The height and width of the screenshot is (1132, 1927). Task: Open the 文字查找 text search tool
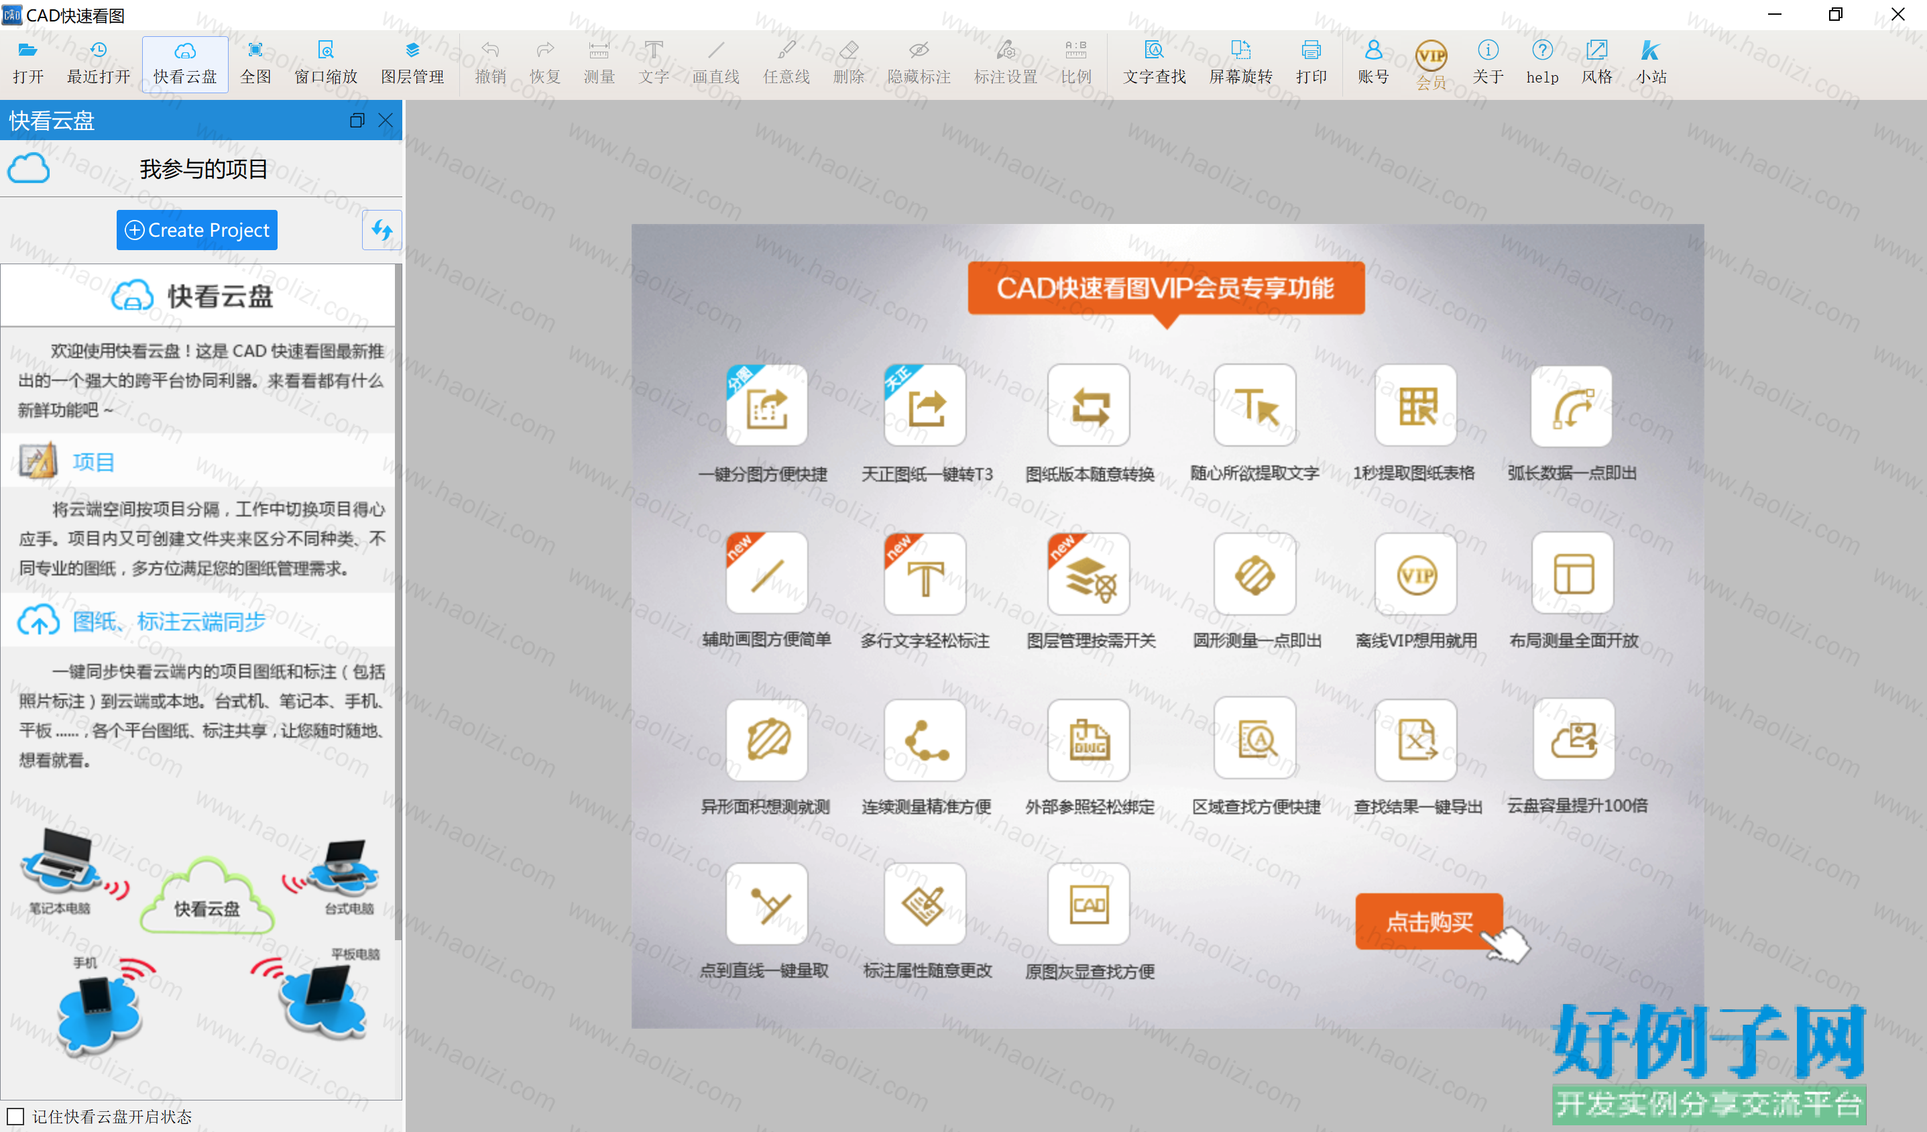point(1154,63)
